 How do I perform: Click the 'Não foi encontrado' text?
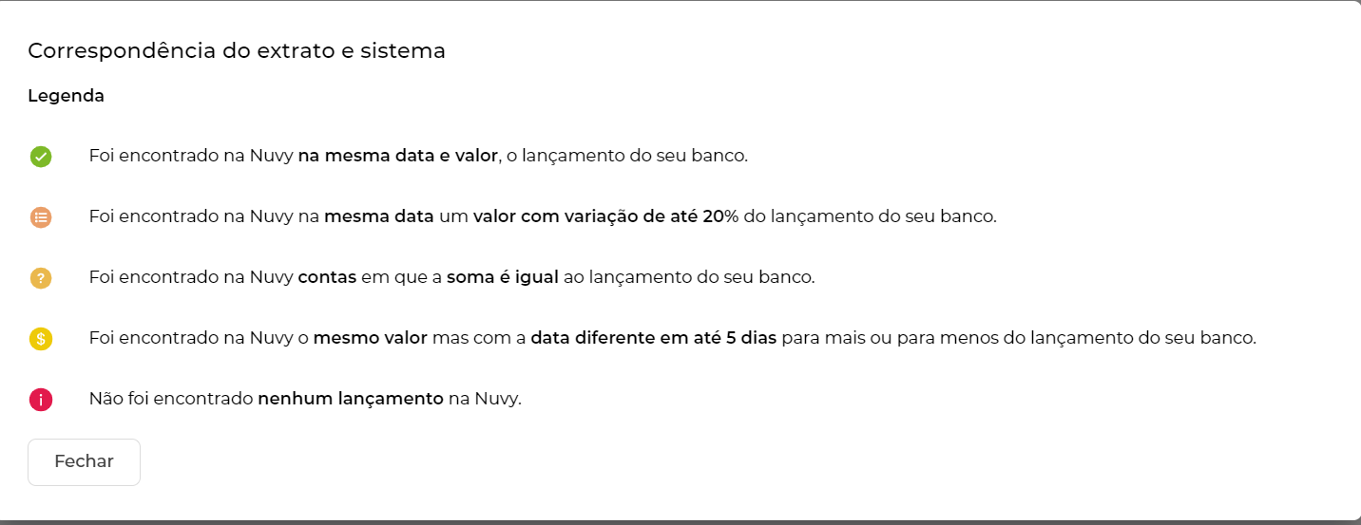(x=171, y=399)
